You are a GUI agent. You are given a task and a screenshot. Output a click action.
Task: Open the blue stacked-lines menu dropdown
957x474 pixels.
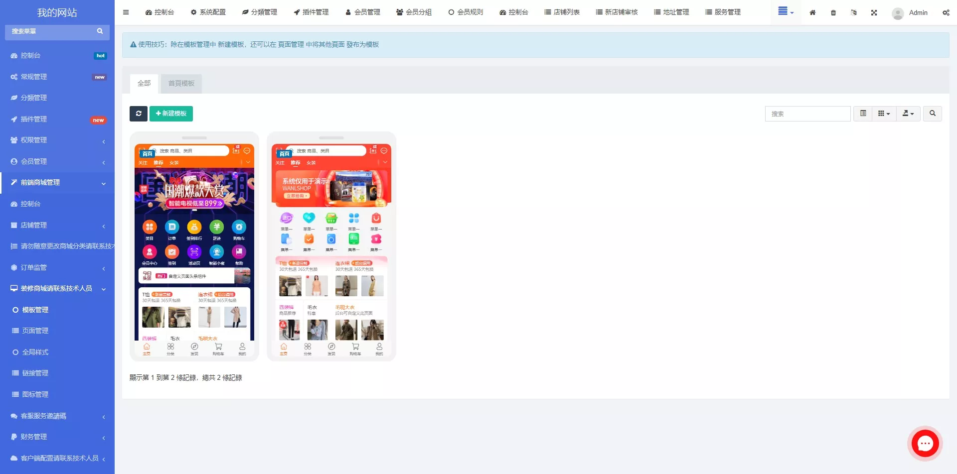786,11
